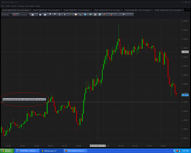
Task: Click the save disk toolbar icon
Action: [100, 15]
